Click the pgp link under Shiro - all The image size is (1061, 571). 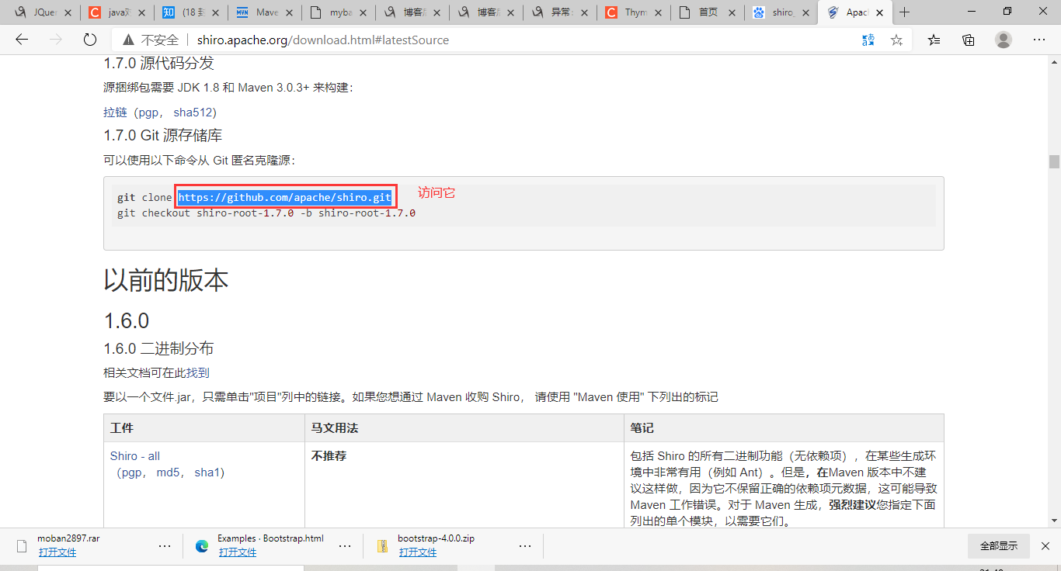point(132,472)
